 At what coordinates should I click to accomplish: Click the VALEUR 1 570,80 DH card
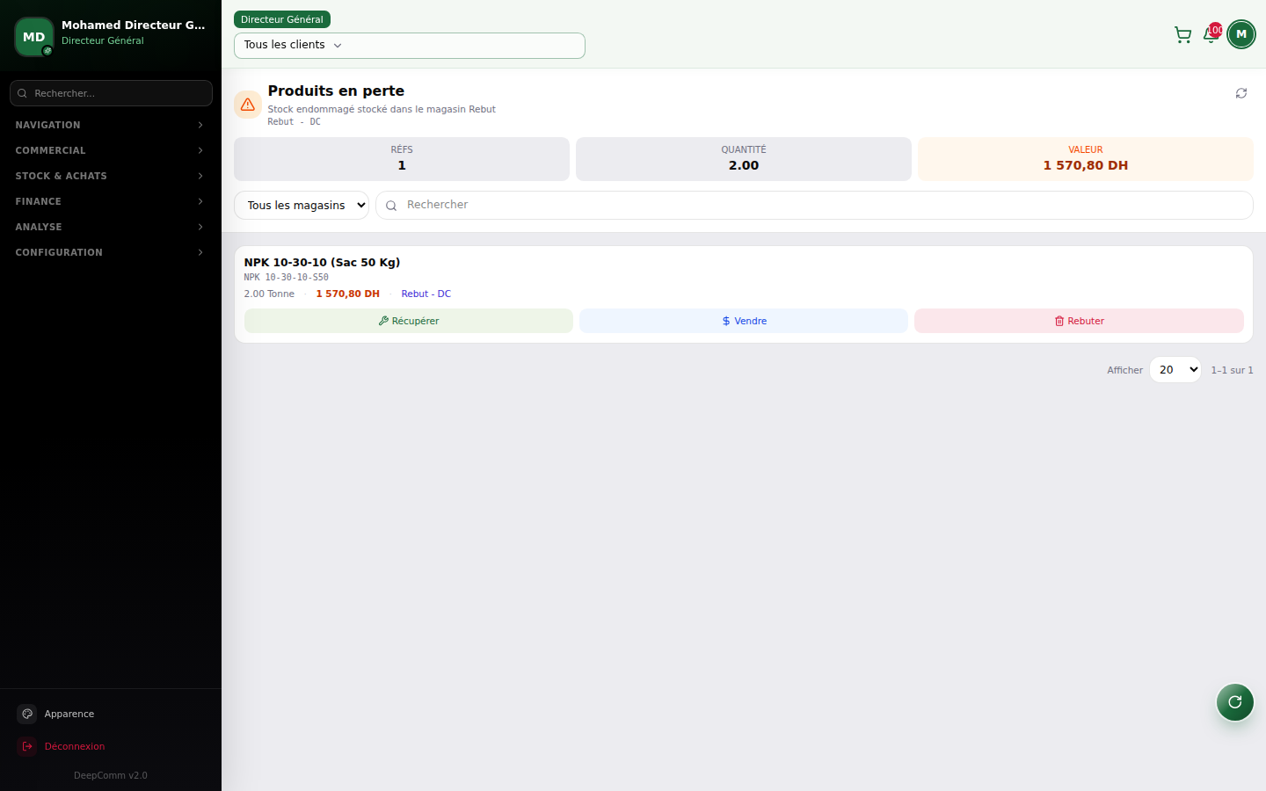coord(1086,159)
